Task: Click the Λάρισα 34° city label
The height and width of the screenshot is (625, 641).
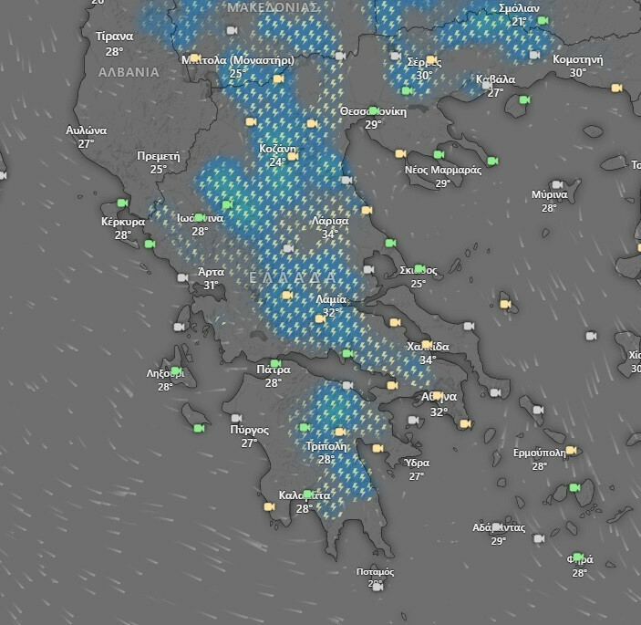Action: point(329,227)
